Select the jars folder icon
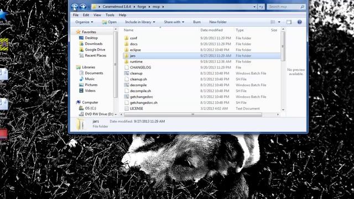 point(127,56)
